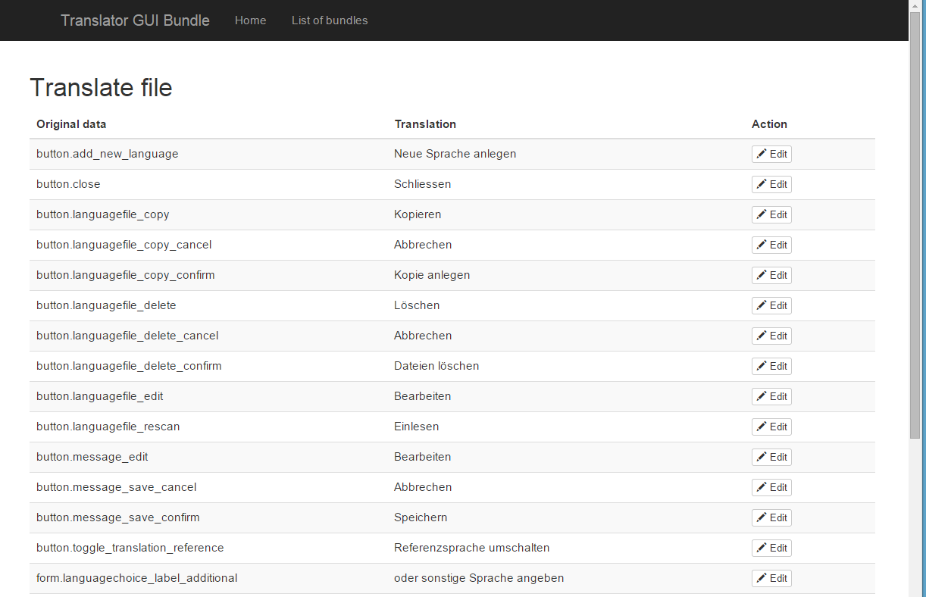Viewport: 926px width, 597px height.
Task: Open the List of bundles menu item
Action: pyautogui.click(x=330, y=20)
